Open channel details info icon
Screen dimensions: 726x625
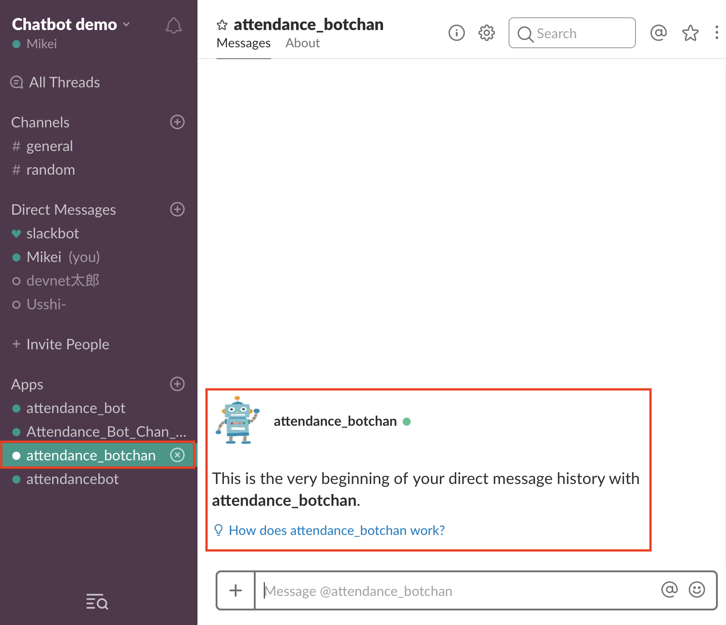tap(456, 33)
